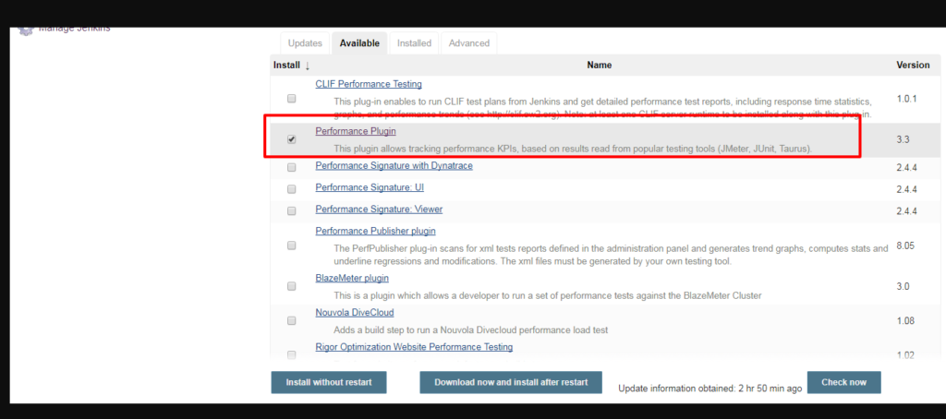Open the Performance Plugin link
This screenshot has width=946, height=419.
click(x=356, y=131)
